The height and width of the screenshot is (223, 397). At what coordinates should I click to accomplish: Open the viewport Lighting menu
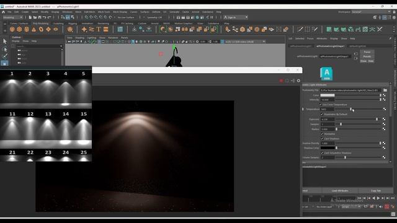pyautogui.click(x=91, y=38)
